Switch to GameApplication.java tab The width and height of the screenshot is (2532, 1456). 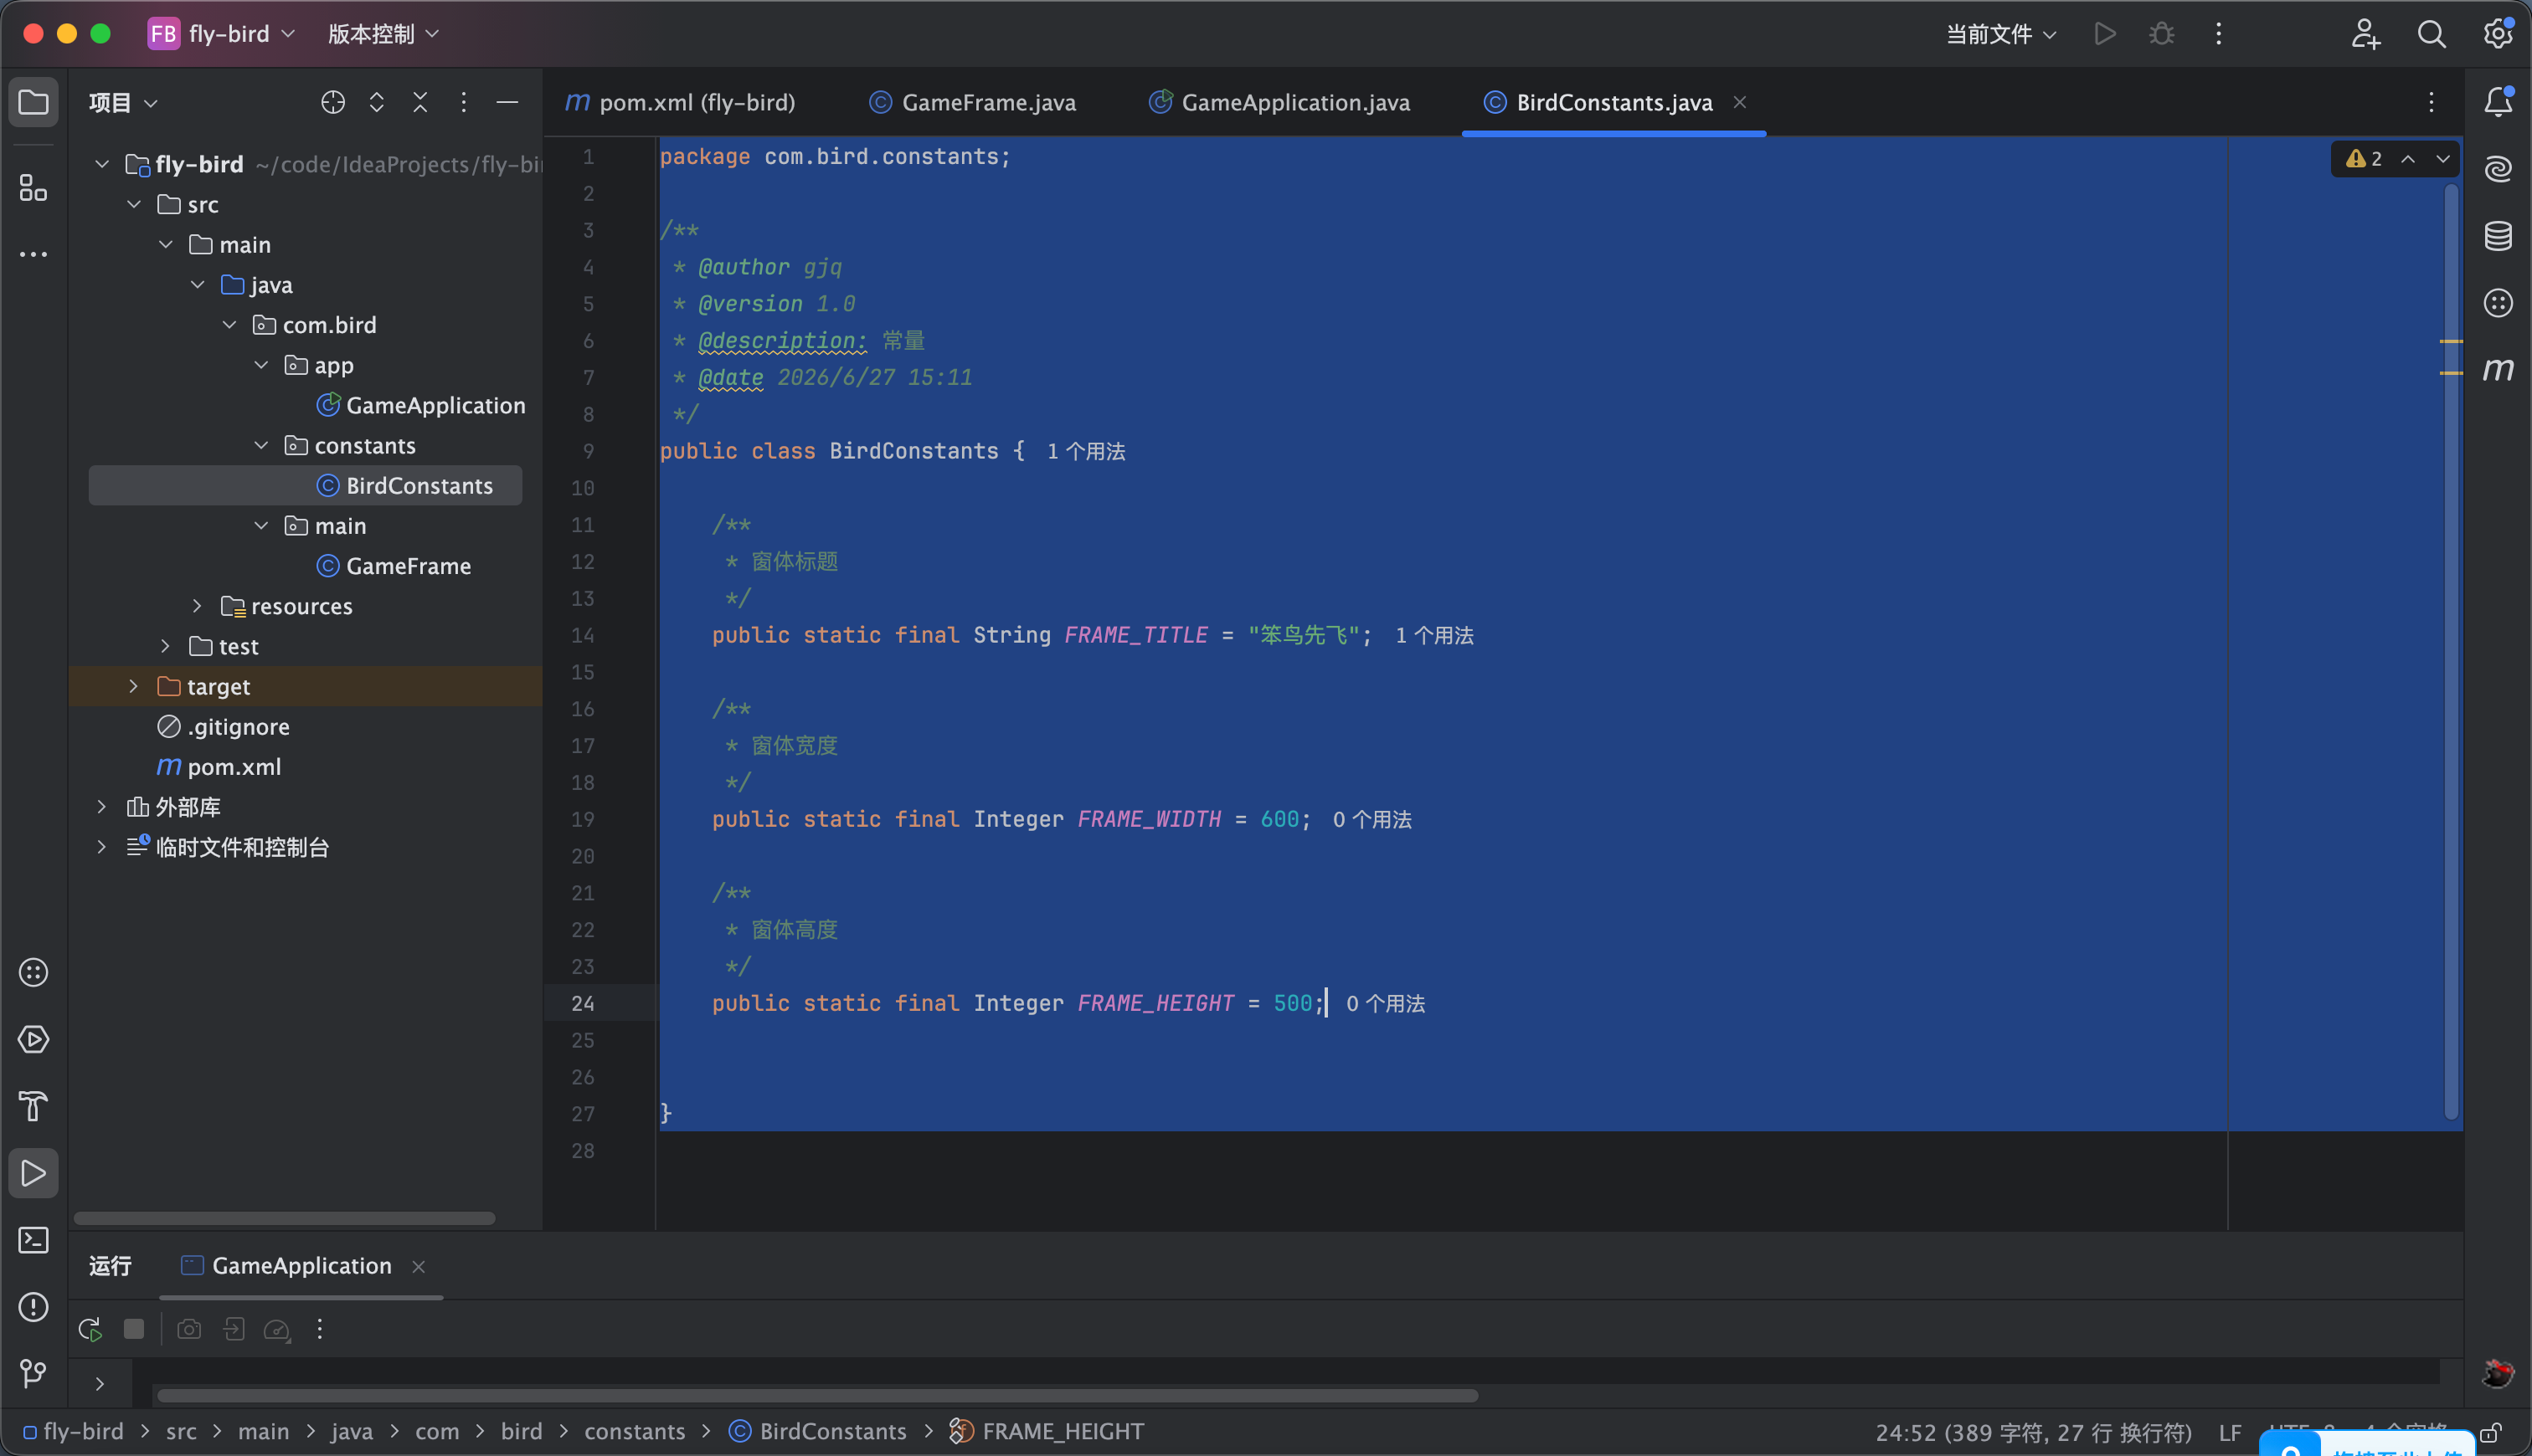(x=1279, y=102)
